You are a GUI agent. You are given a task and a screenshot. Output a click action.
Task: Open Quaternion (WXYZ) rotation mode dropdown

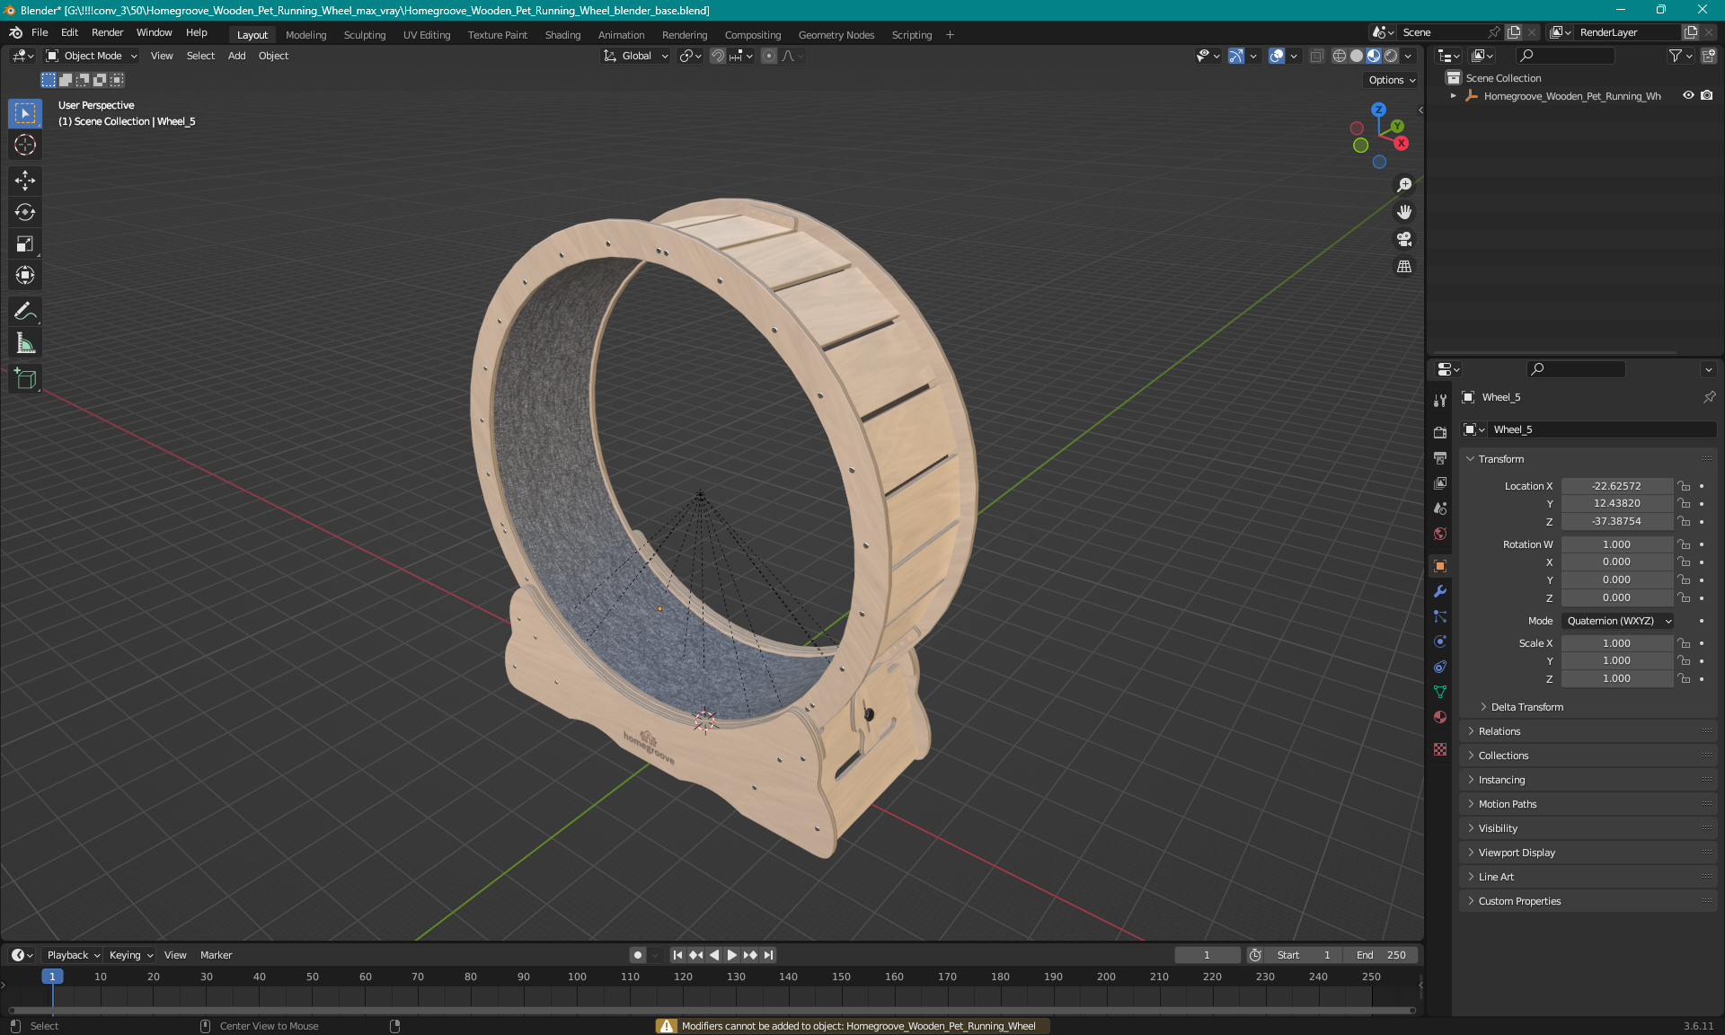coord(1618,621)
